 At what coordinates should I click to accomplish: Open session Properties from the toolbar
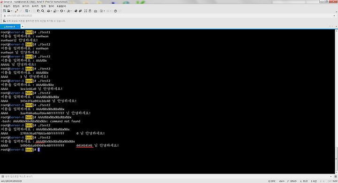pos(26,11)
